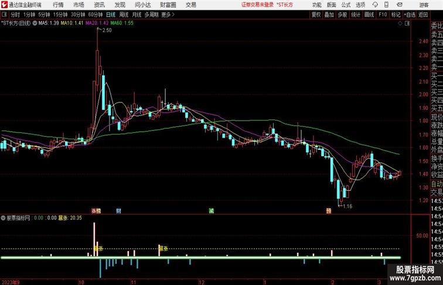Image resolution: width=443 pixels, height=285 pixels.
Task: Click the purple MA20: 1.42 indicator value
Action: tap(97, 23)
